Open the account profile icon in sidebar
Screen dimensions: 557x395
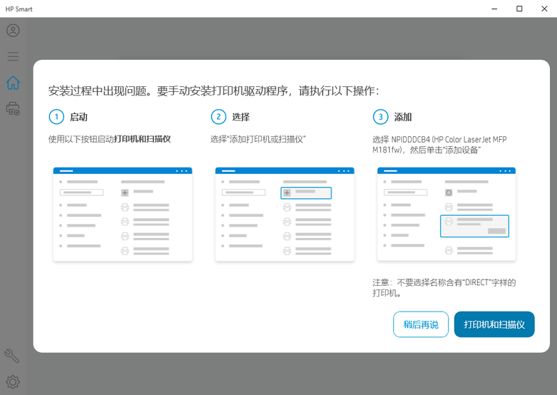(x=13, y=31)
